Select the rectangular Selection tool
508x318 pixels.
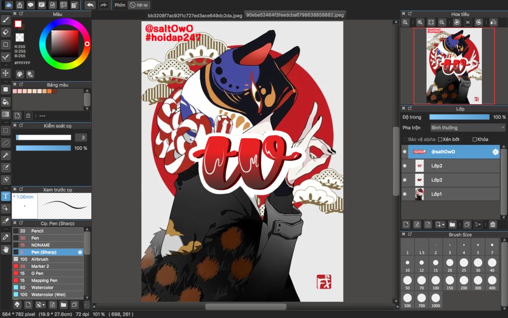pyautogui.click(x=6, y=131)
